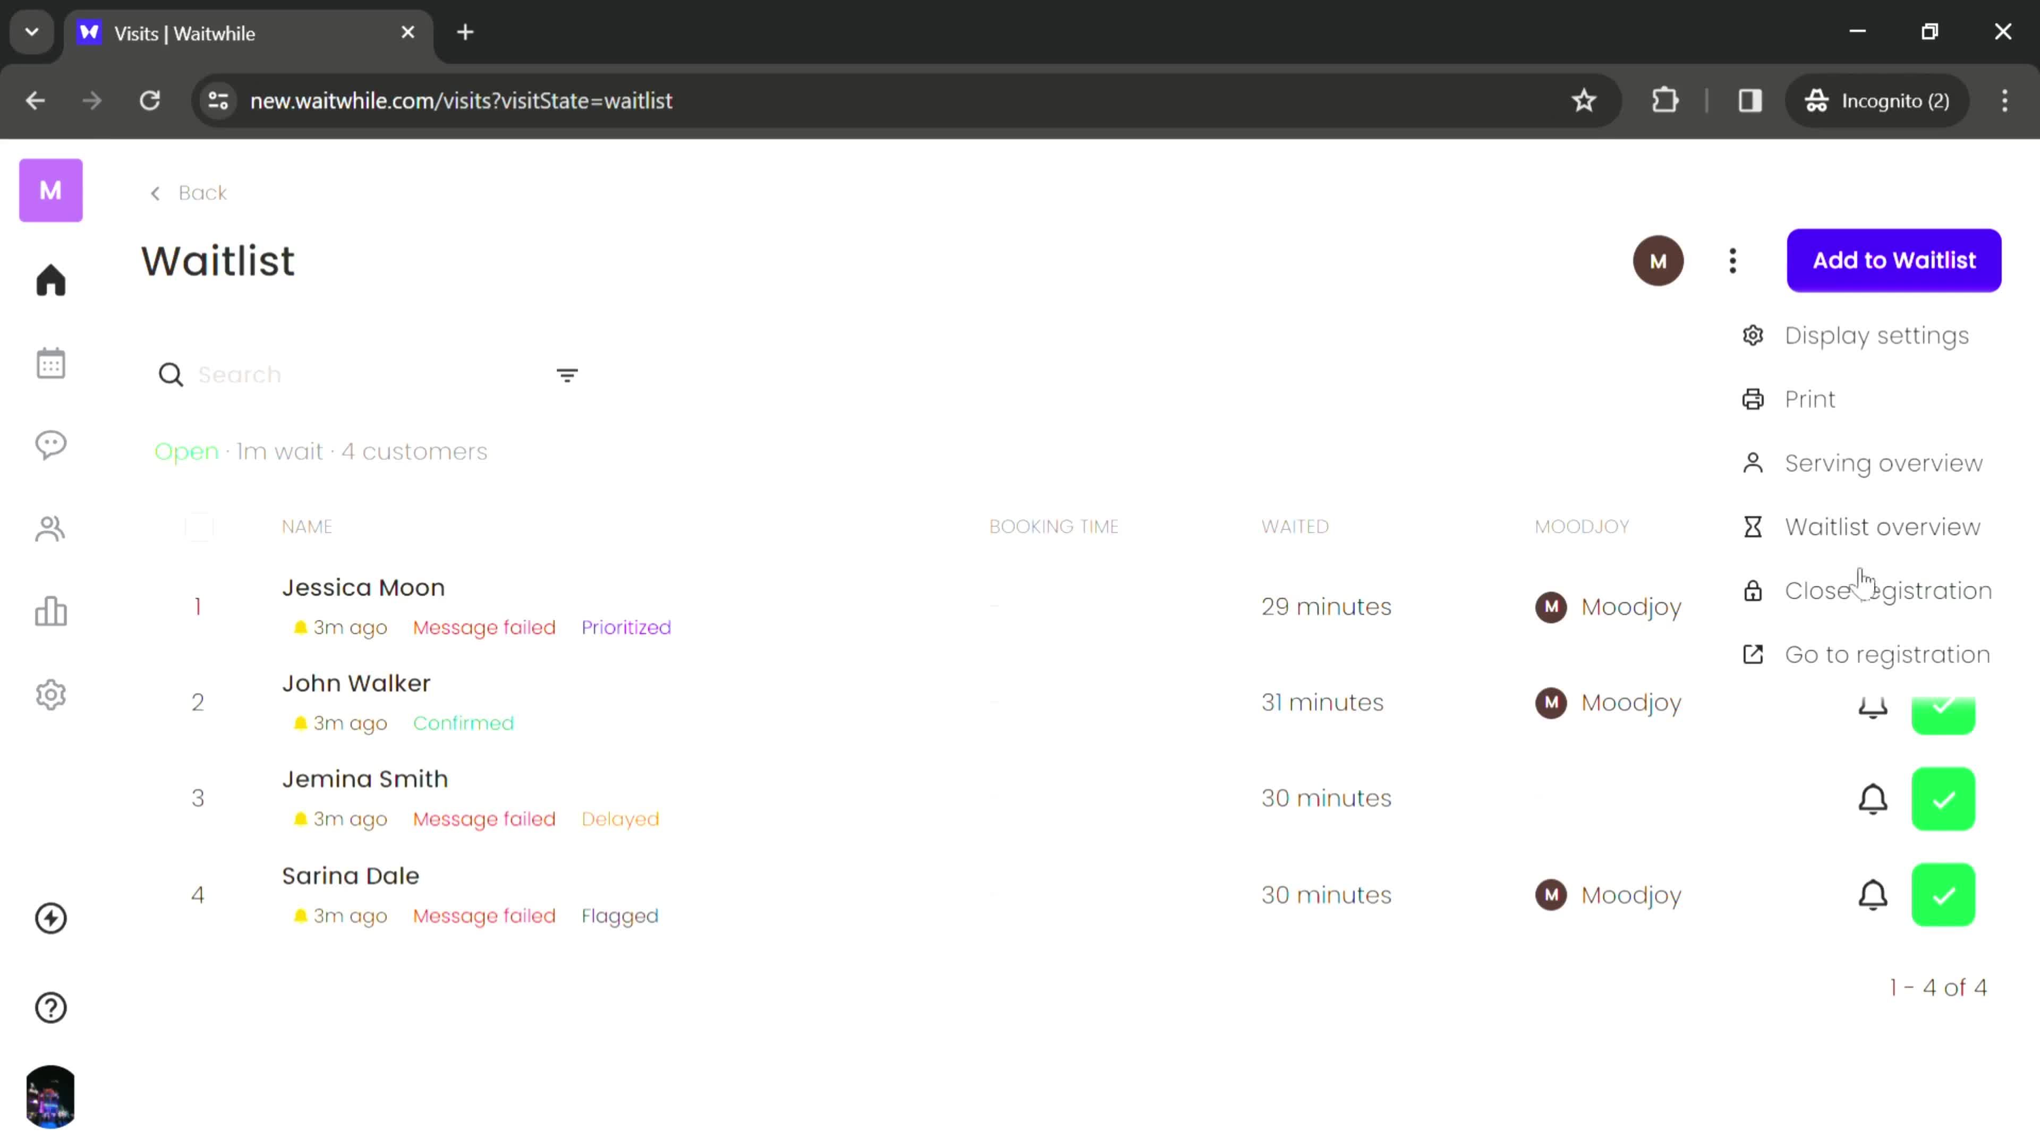Click the Delayed tag on Jemina Smith
The height and width of the screenshot is (1147, 2040).
click(620, 819)
